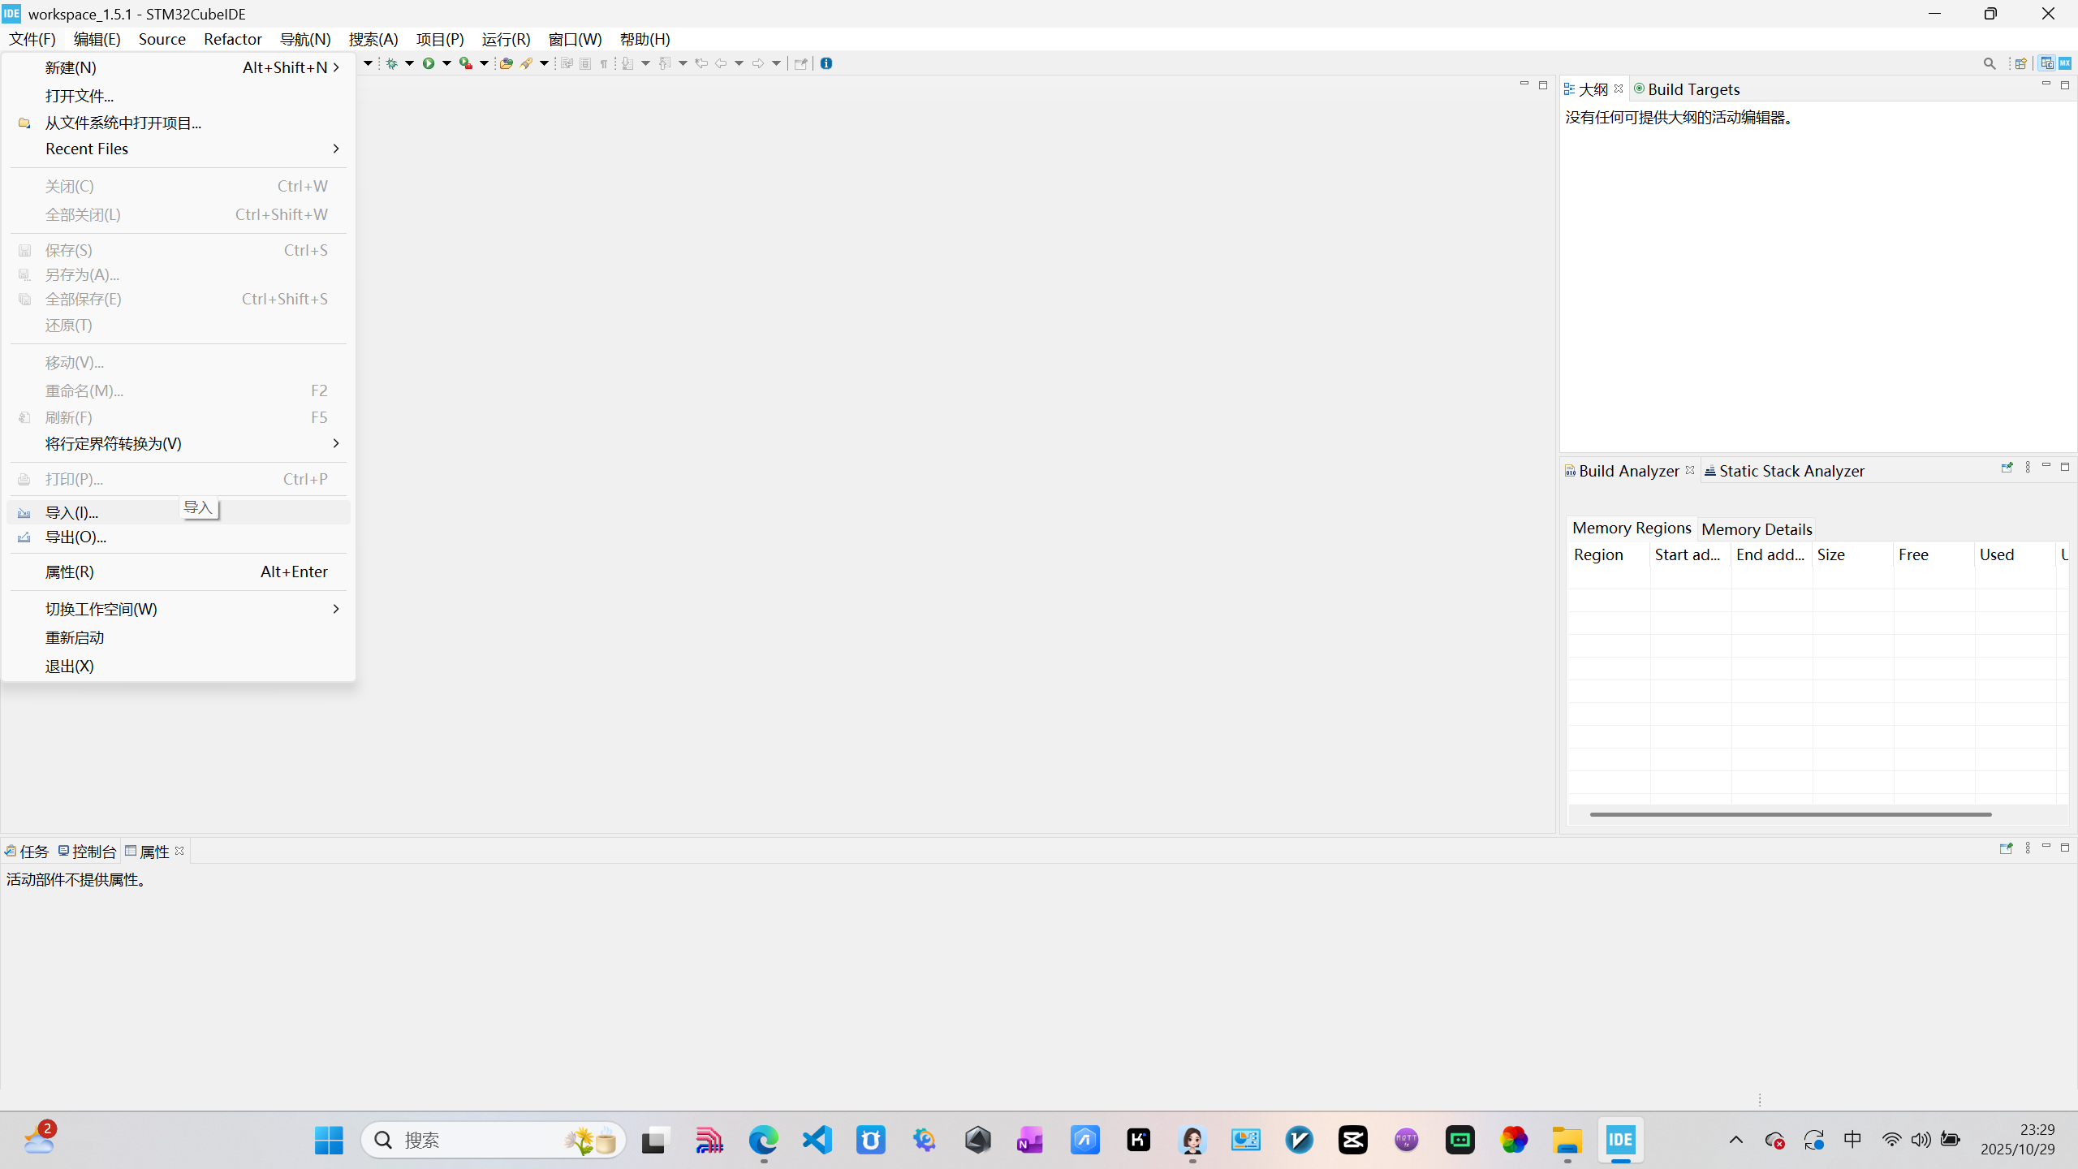Viewport: 2078px width, 1169px height.
Task: Switch to the C/C++ perspective toggle
Action: (2046, 63)
